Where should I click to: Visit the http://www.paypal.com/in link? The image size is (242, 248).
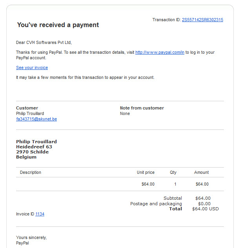pos(160,52)
